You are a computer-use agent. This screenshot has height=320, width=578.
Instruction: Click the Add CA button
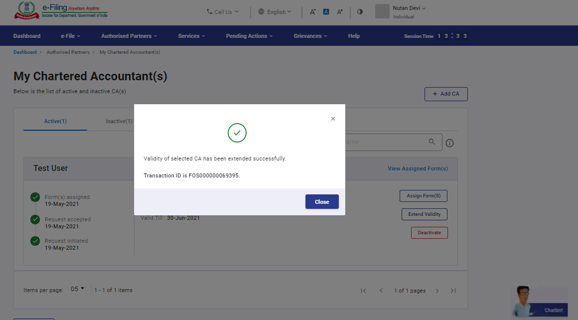446,94
